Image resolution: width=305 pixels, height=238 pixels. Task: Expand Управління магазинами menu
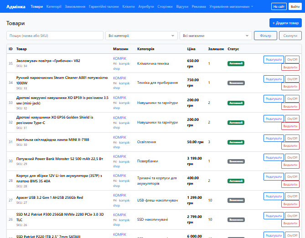coord(231,6)
